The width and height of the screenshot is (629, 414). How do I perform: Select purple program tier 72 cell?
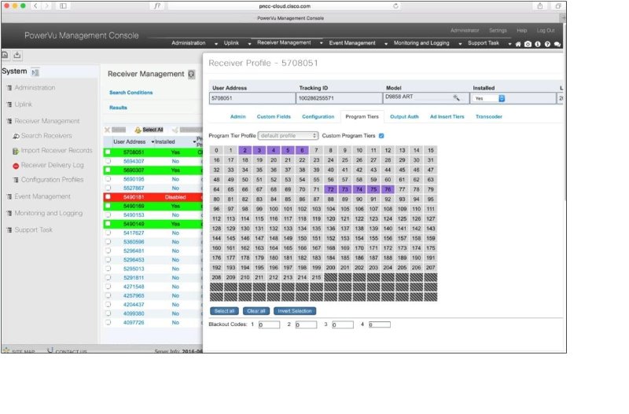(x=330, y=189)
